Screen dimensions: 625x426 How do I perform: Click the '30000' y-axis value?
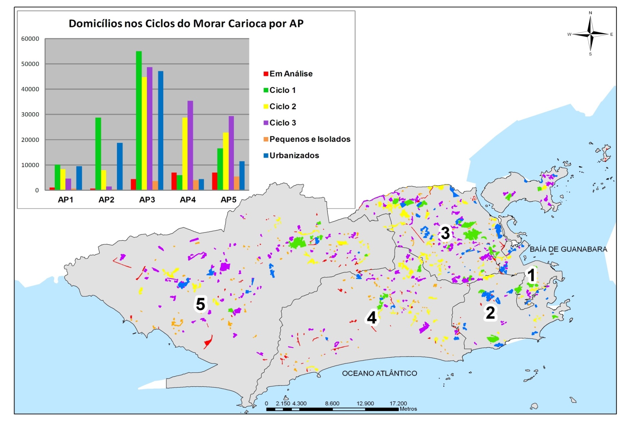coord(30,115)
